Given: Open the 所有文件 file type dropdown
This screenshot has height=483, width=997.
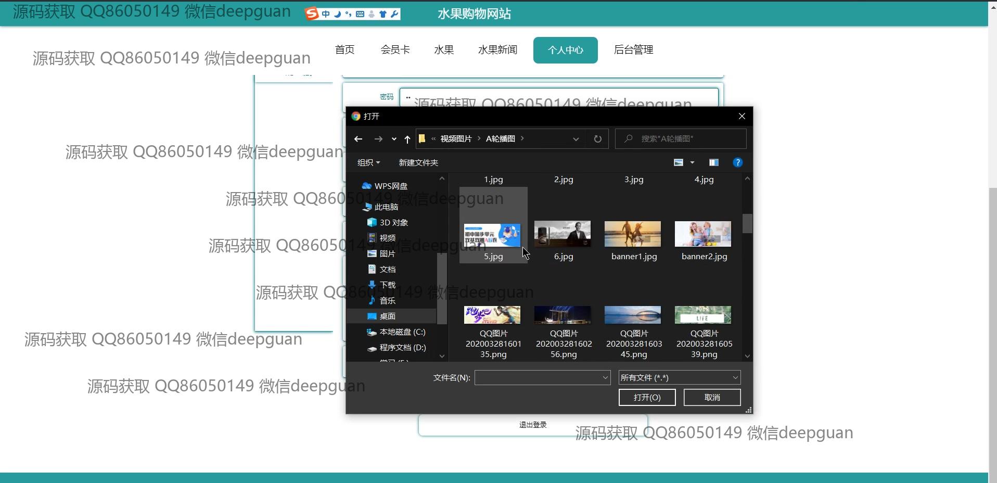Looking at the screenshot, I should [x=679, y=377].
